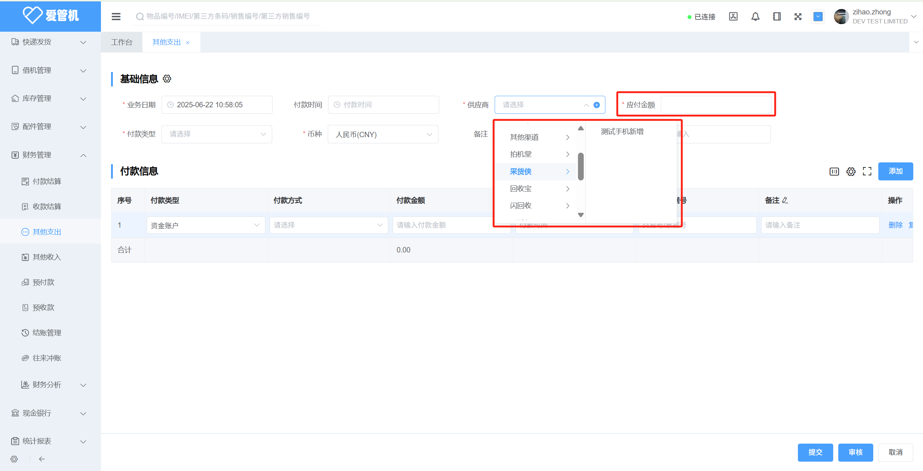
Task: Click the translate language icon in header
Action: click(x=733, y=17)
